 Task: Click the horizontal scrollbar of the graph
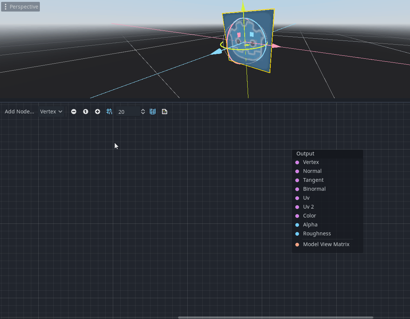tap(275, 318)
